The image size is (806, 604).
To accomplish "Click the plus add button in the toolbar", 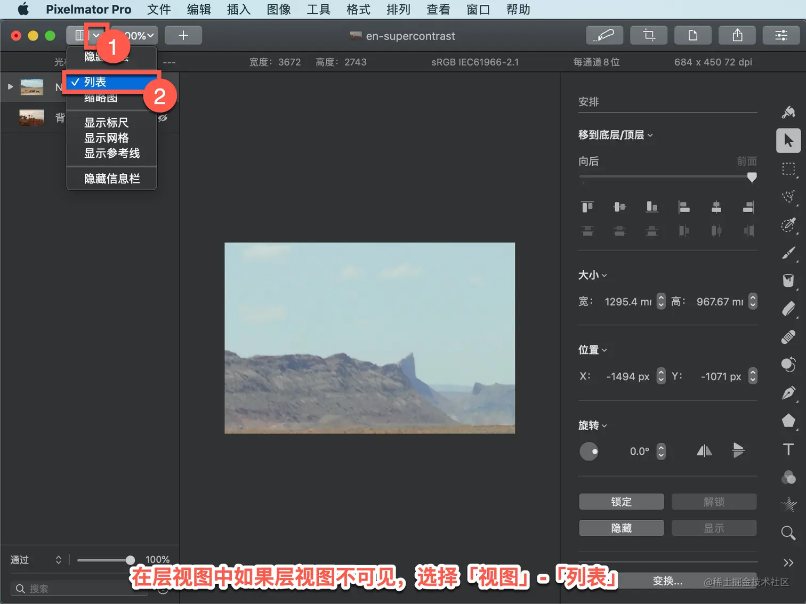I will pos(183,35).
